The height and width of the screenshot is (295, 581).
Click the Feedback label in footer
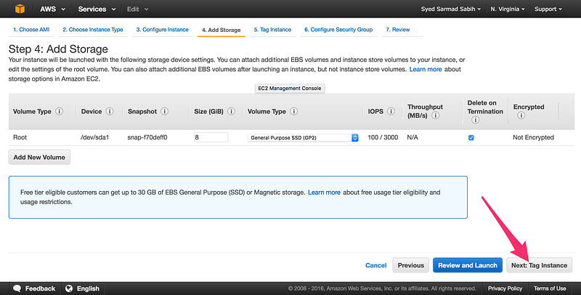[40, 288]
